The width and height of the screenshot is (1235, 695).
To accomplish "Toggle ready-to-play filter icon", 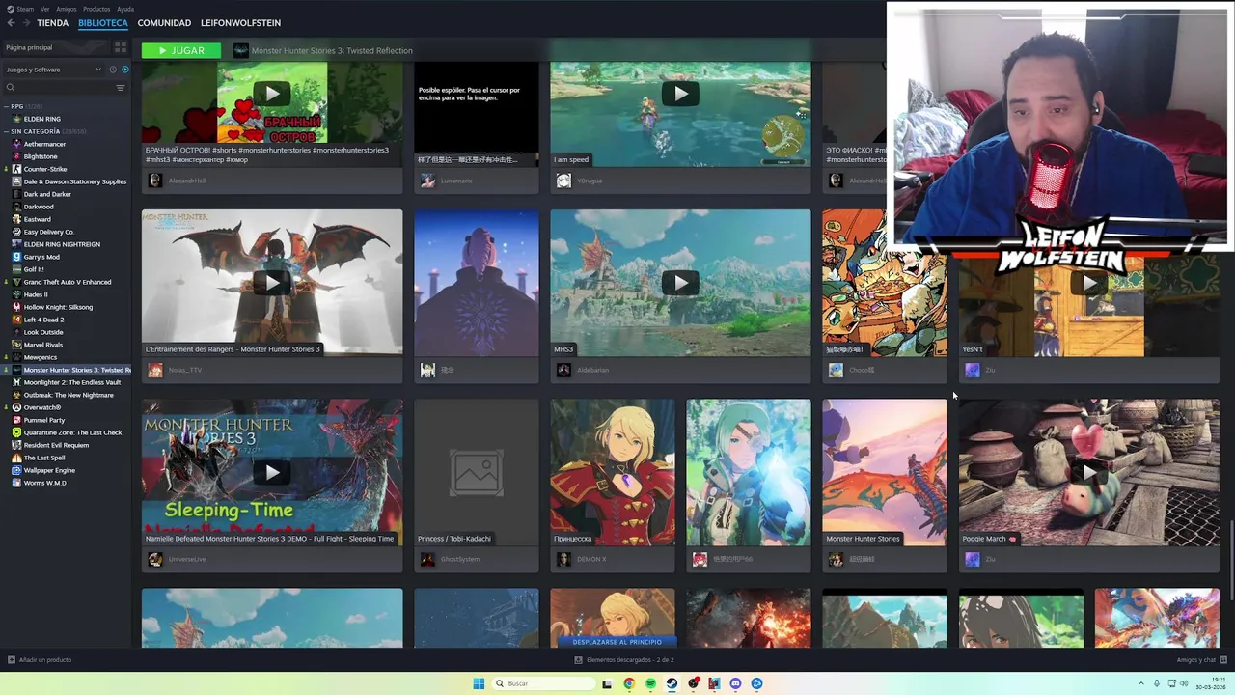I will (x=124, y=69).
